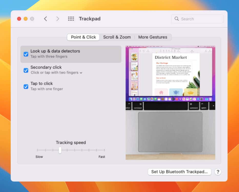Expand the Secondary click options dropdown
The width and height of the screenshot is (239, 192).
pos(81,73)
